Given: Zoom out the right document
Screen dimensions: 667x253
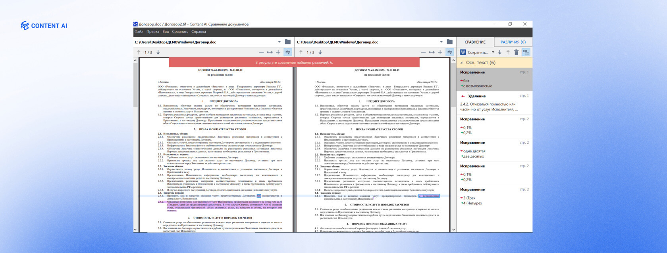Looking at the screenshot, I should 423,52.
